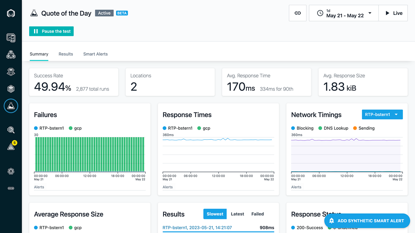This screenshot has width=415, height=233.
Task: Open the infrastructure clusters sidebar icon
Action: tap(11, 55)
